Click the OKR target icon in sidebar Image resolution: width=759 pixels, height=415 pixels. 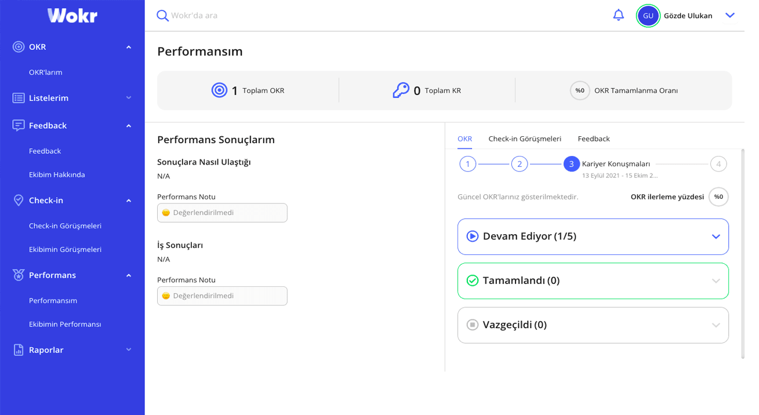tap(19, 47)
